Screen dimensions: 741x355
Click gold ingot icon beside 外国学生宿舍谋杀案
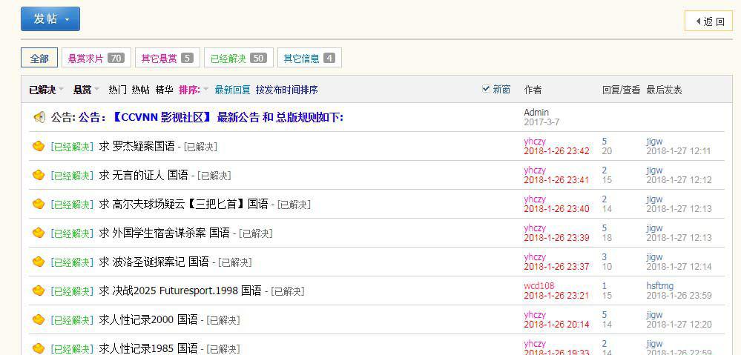(39, 233)
